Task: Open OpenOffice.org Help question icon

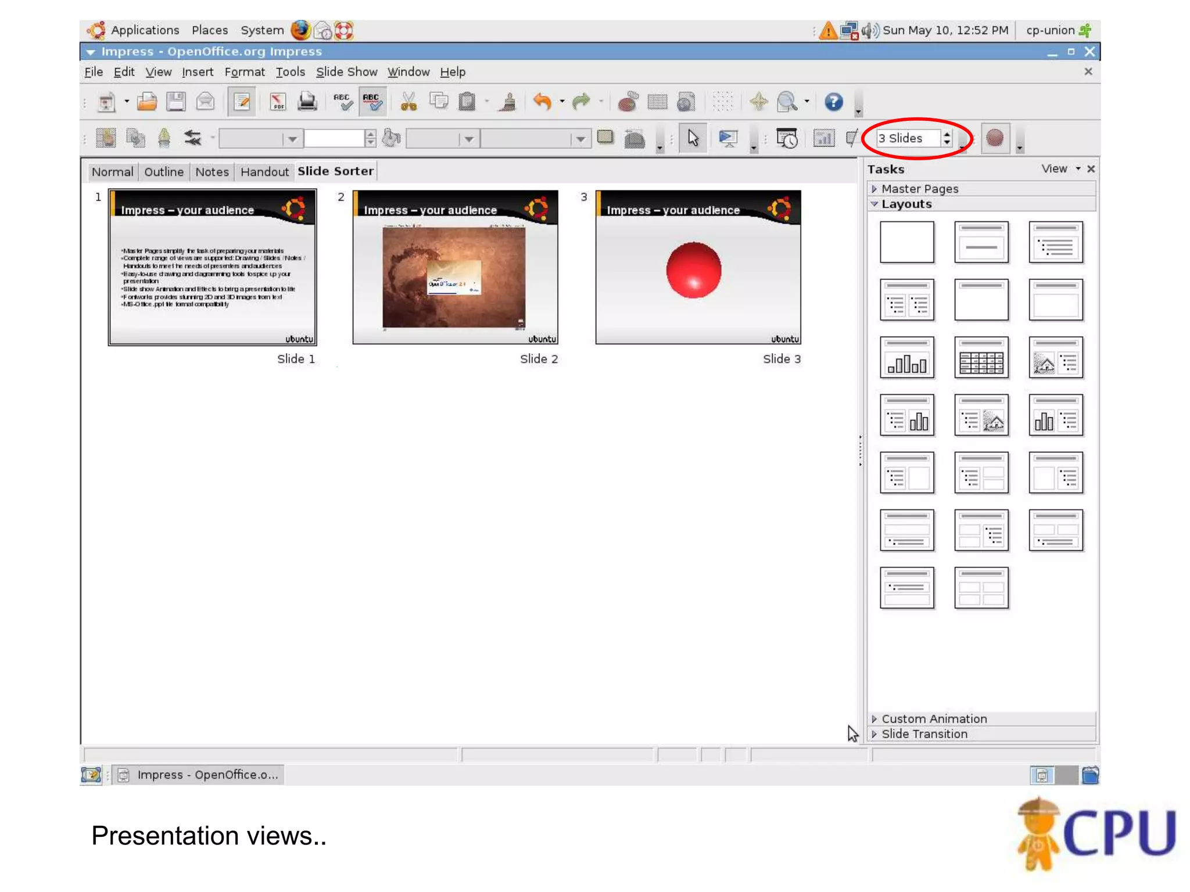Action: 833,102
